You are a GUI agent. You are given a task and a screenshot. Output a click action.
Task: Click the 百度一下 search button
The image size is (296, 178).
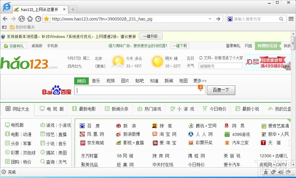pos(221,90)
